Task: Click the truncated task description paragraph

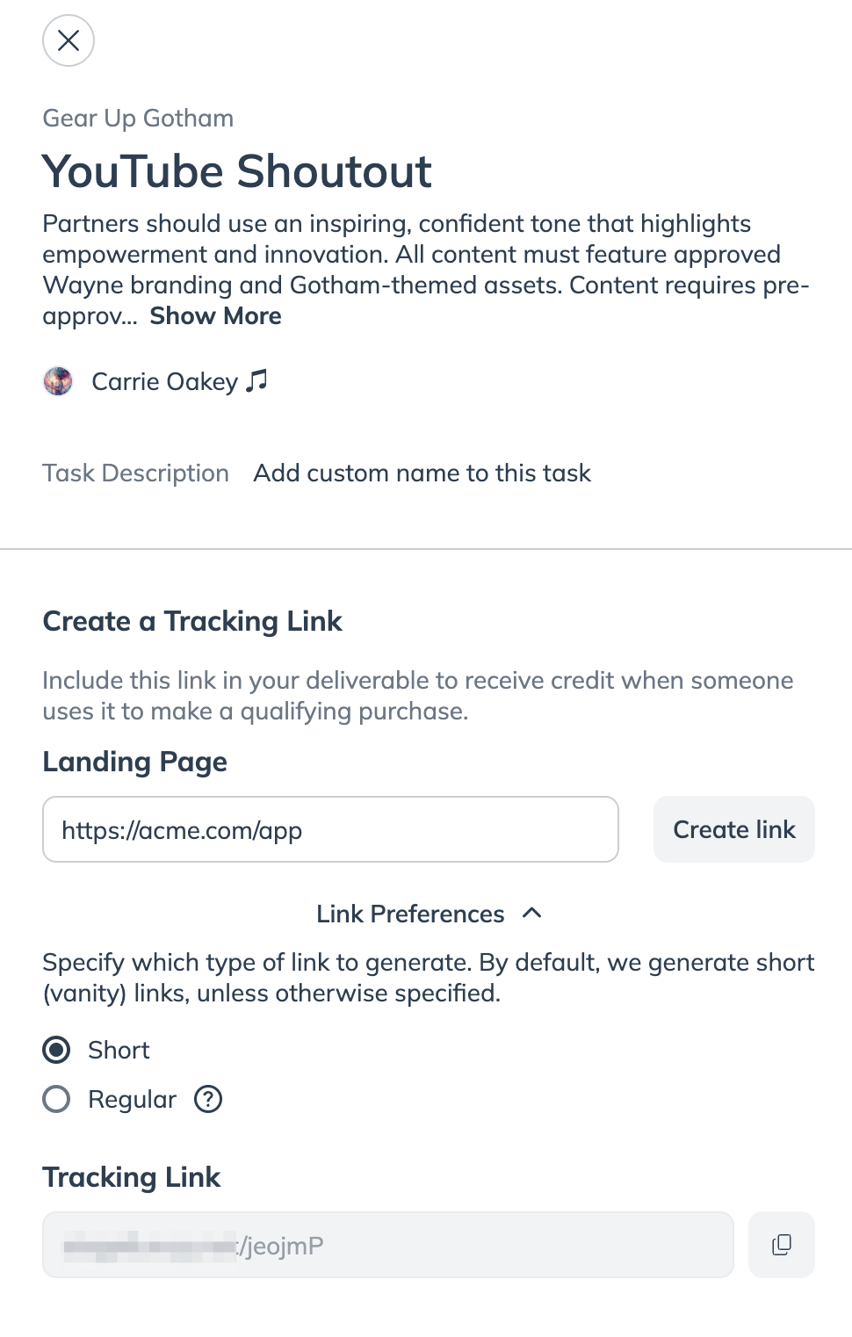Action: coord(411,255)
